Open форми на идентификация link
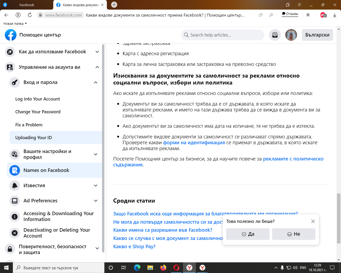Image resolution: width=341 pixels, height=273 pixels. [194, 143]
